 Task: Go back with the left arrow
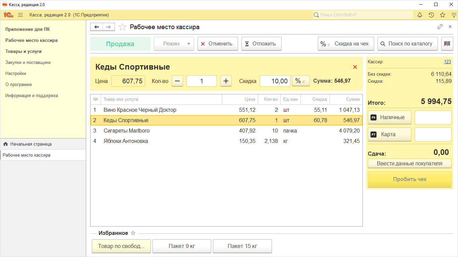pos(97,27)
